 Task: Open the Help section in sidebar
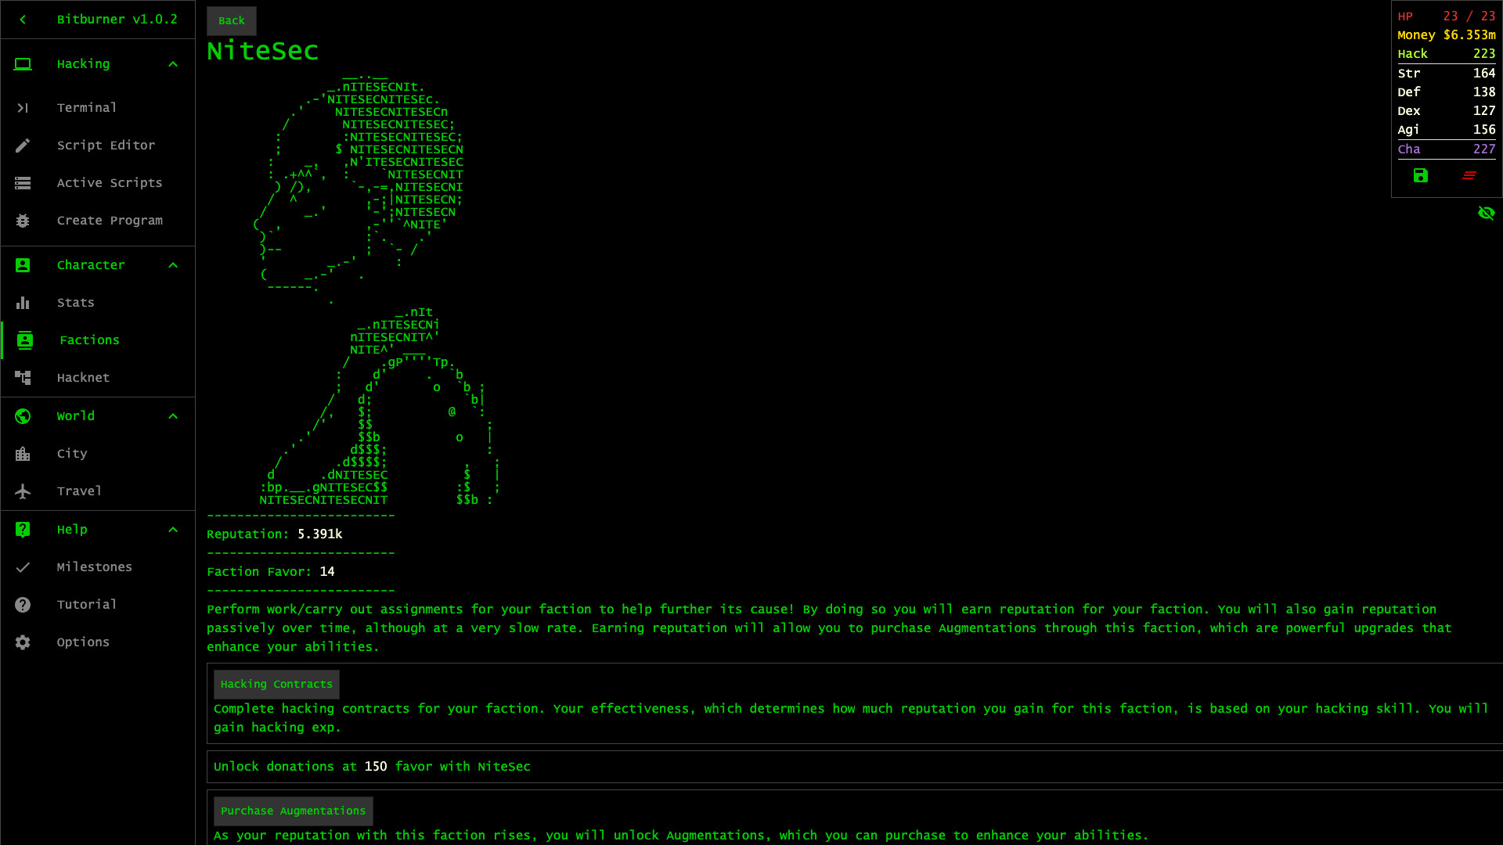pyautogui.click(x=71, y=528)
